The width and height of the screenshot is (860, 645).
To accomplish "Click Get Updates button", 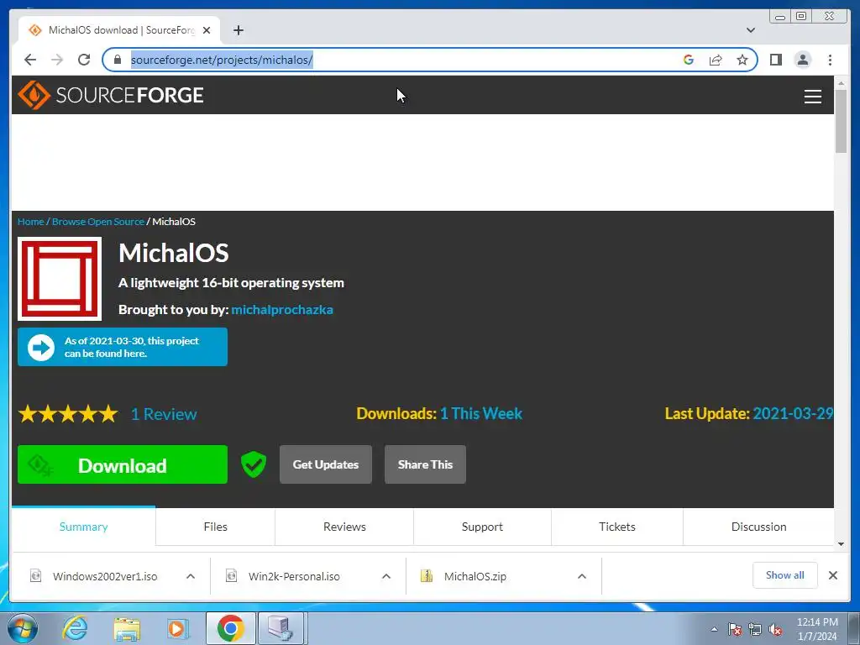I will coord(326,464).
